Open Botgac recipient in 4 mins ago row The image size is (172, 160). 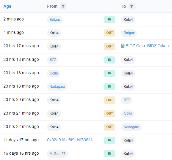[x=129, y=33]
